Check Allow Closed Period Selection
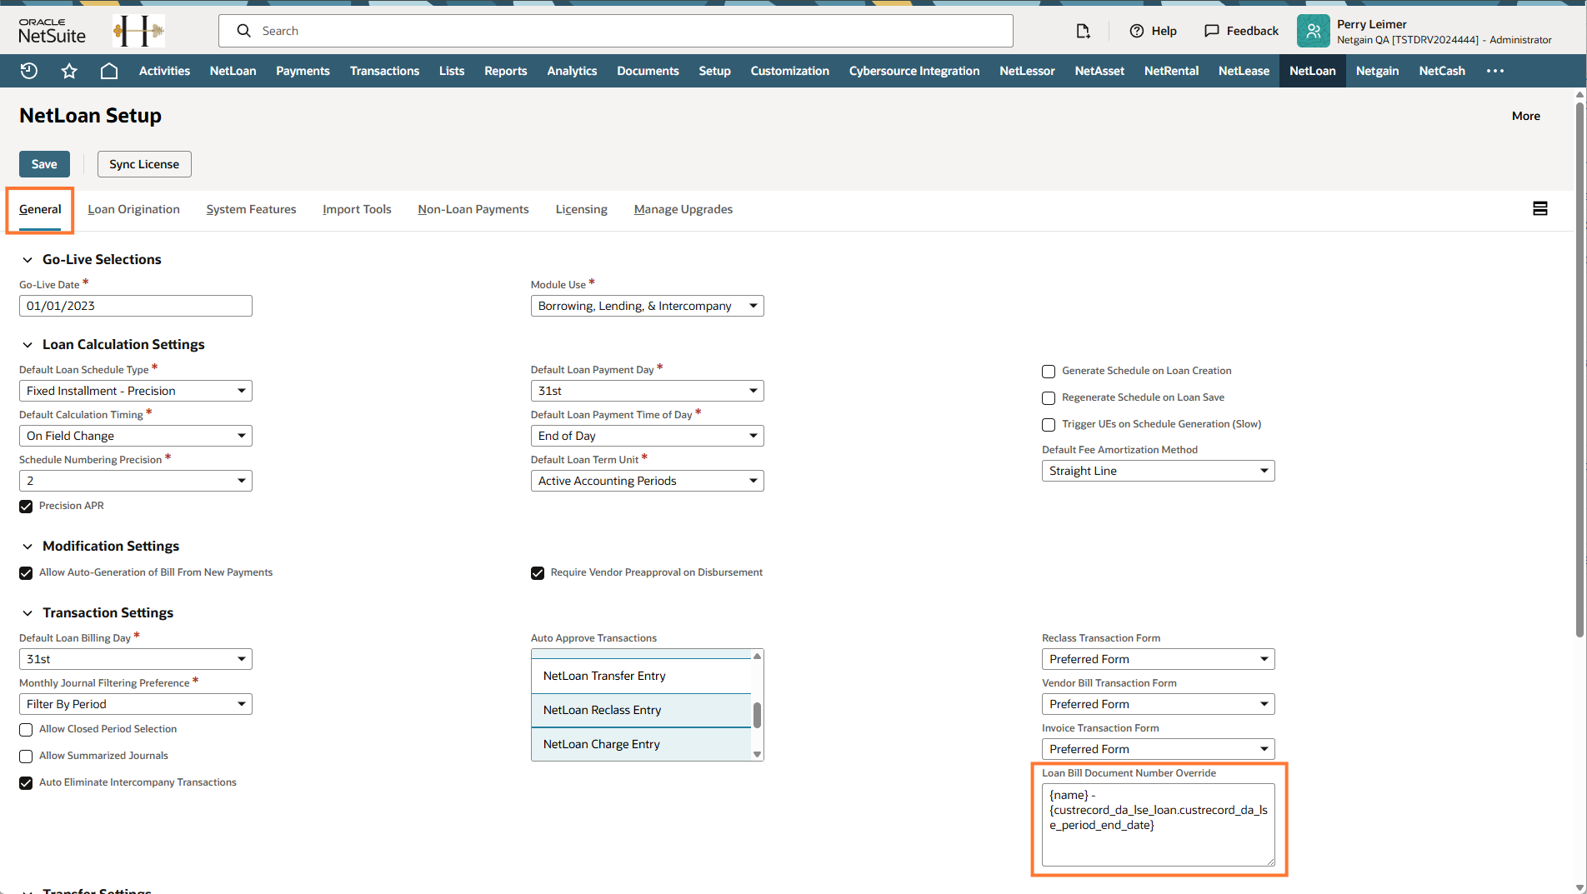 click(x=26, y=730)
